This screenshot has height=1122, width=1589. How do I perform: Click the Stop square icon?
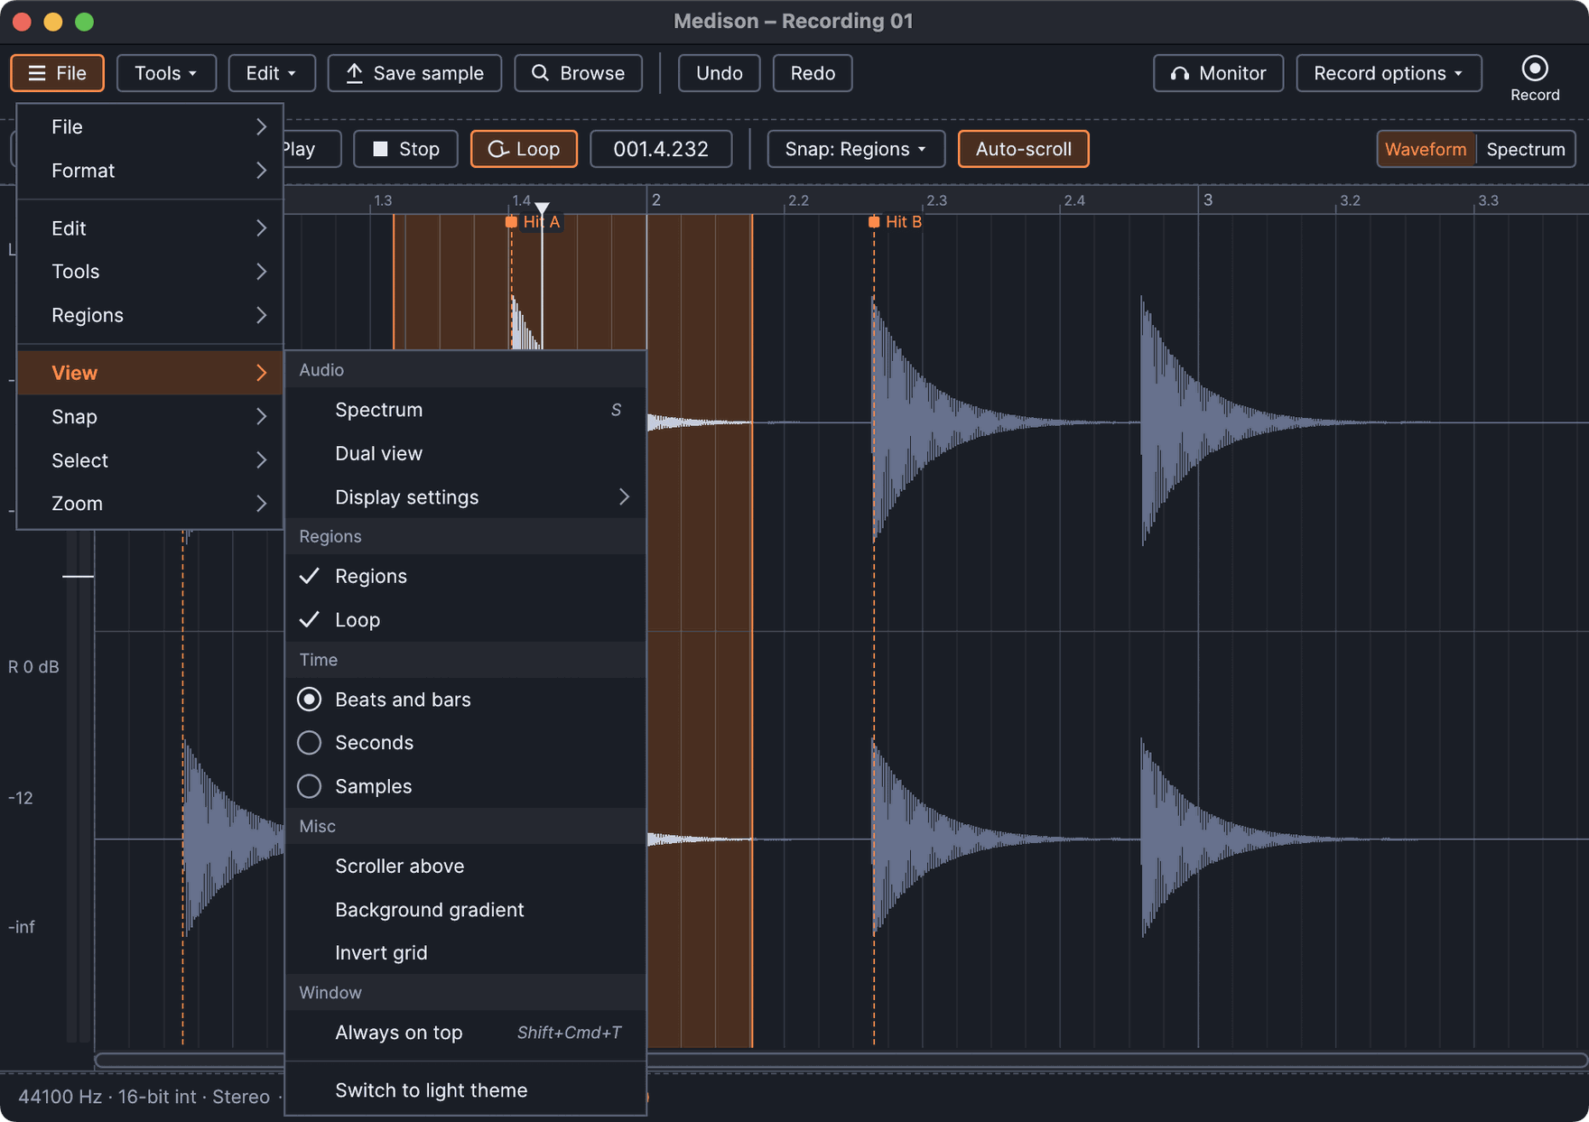click(380, 149)
